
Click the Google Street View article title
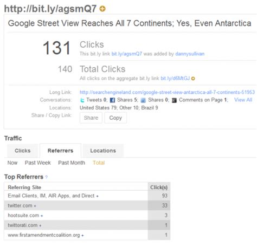[130, 23]
